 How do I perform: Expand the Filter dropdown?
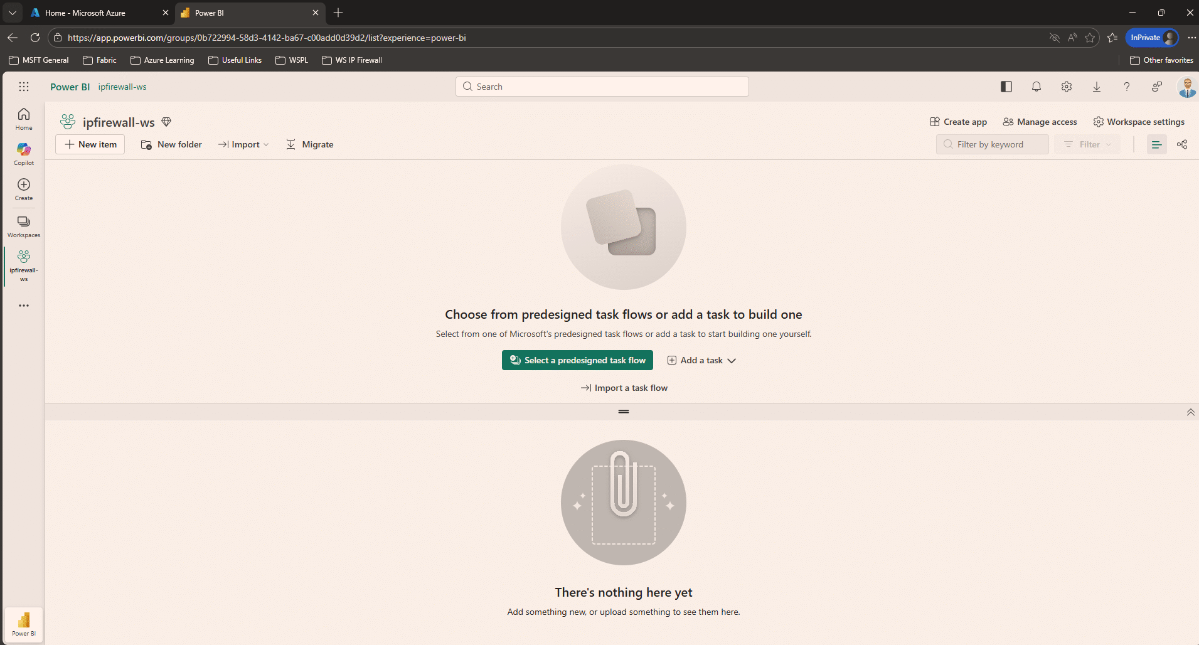1087,144
